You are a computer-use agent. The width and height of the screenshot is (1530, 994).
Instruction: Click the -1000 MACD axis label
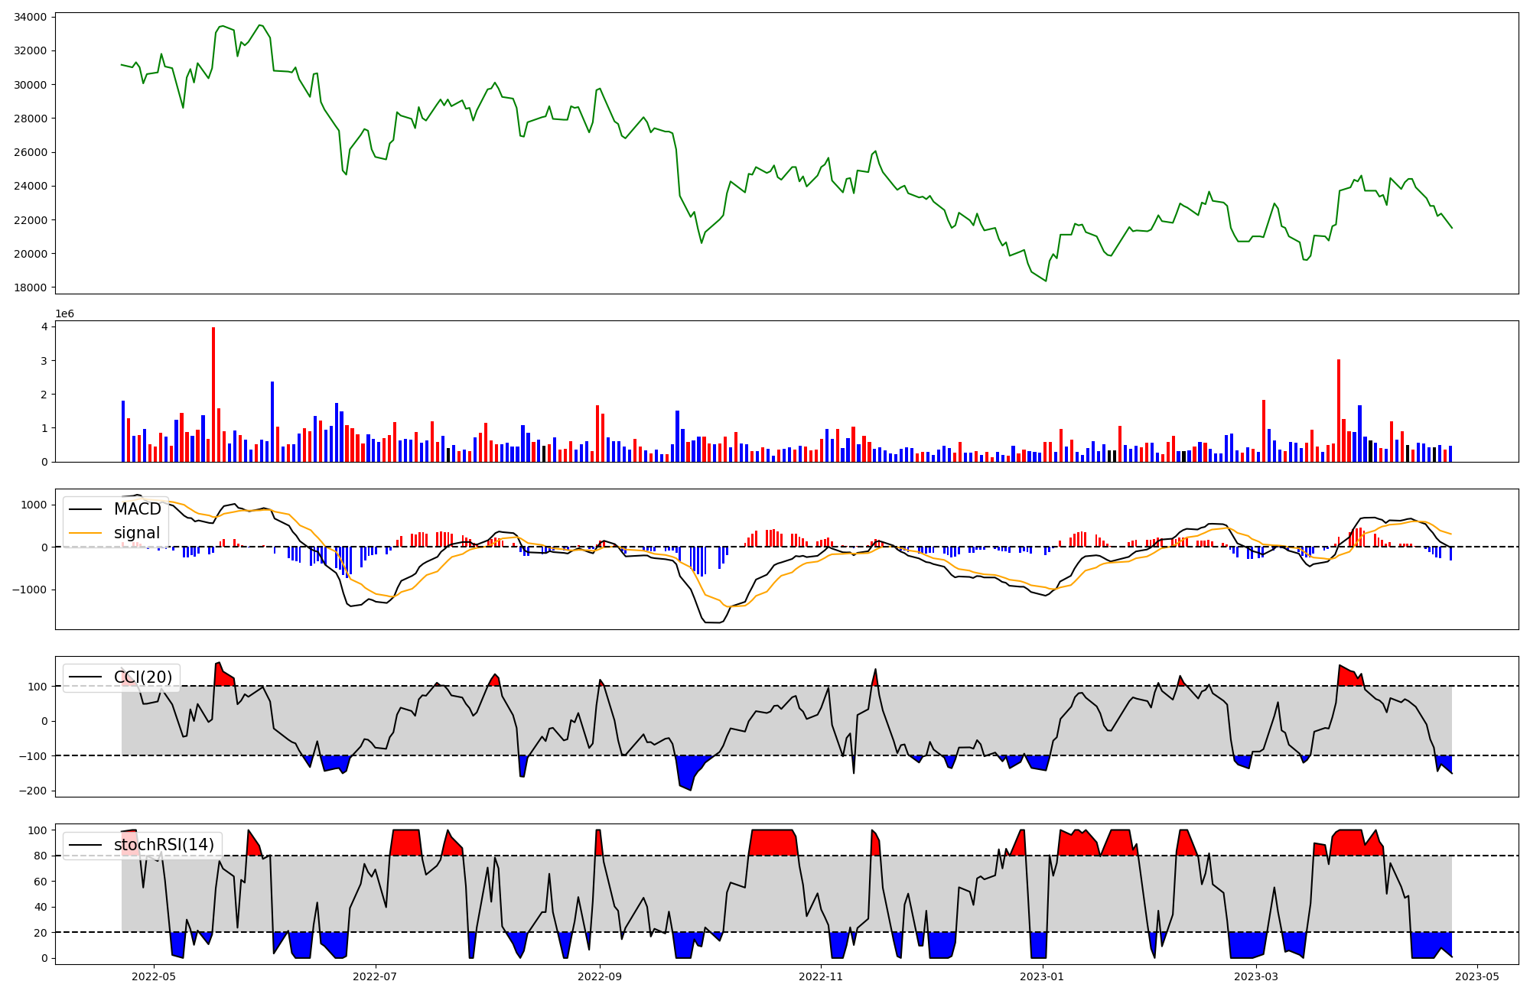pos(31,590)
